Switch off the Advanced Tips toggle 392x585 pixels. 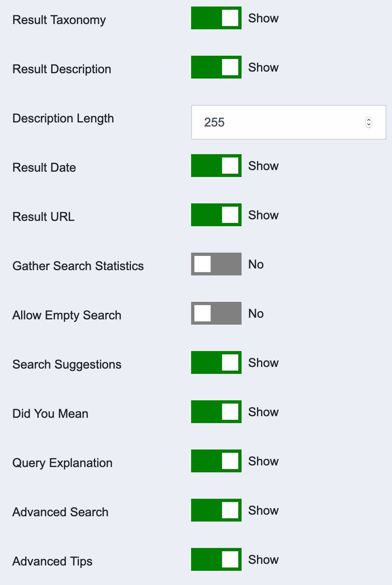pyautogui.click(x=216, y=559)
